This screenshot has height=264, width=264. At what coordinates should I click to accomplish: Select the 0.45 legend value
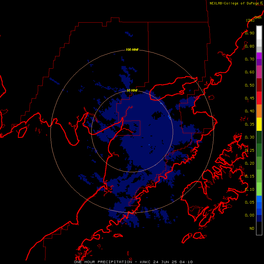tap(250, 98)
